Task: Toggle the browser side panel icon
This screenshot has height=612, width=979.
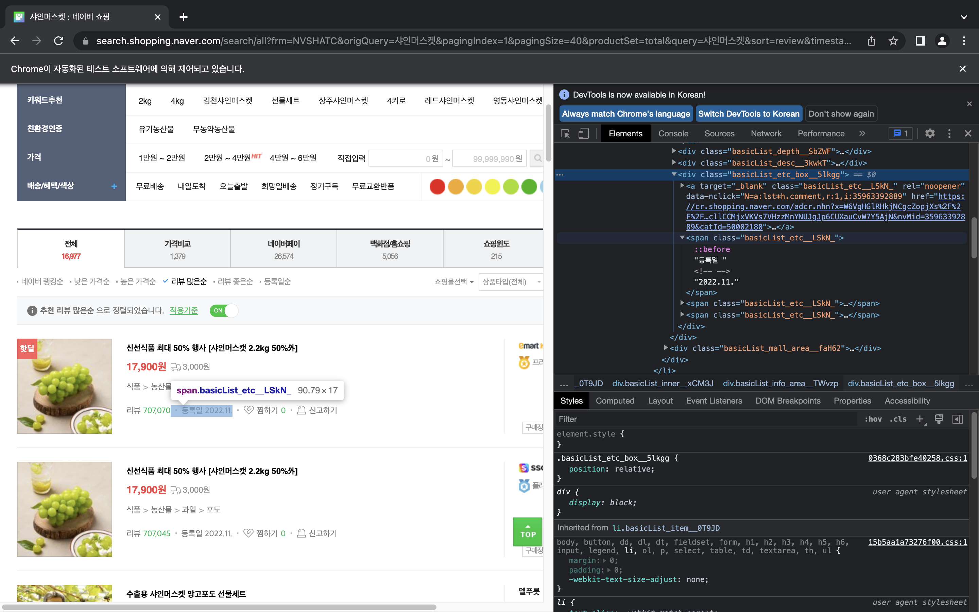Action: [920, 41]
